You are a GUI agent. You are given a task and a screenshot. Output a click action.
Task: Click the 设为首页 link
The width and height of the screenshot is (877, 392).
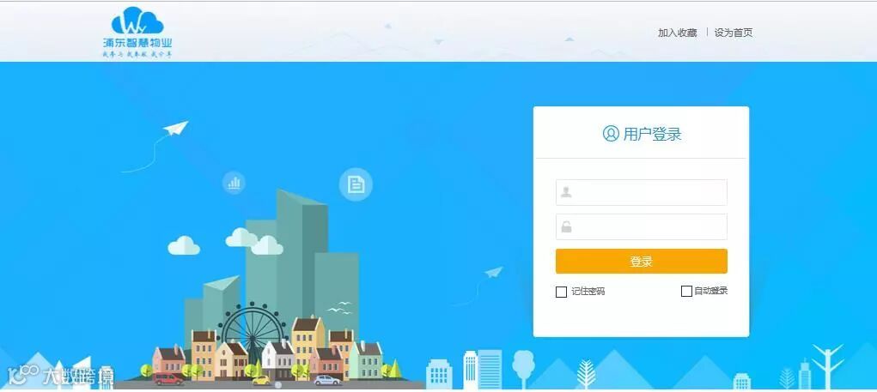tap(734, 33)
